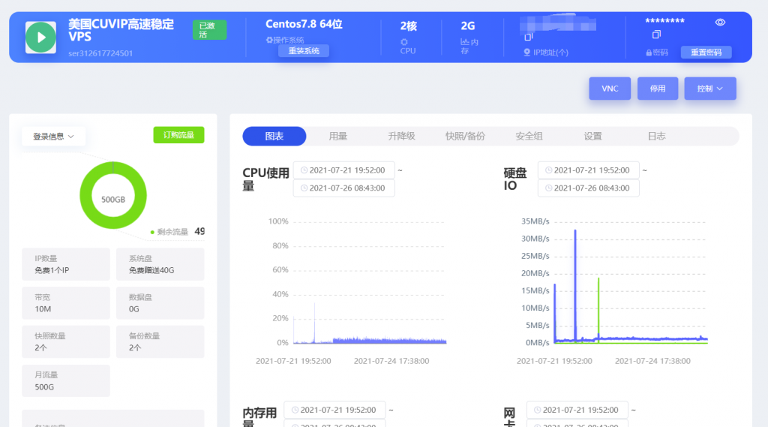This screenshot has width=768, height=427.
Task: Click the 重装系统 button
Action: coord(304,51)
